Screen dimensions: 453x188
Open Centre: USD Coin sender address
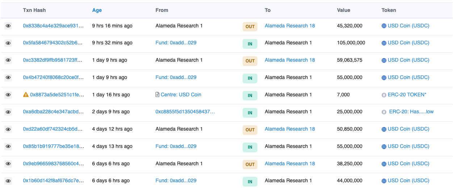click(x=181, y=95)
